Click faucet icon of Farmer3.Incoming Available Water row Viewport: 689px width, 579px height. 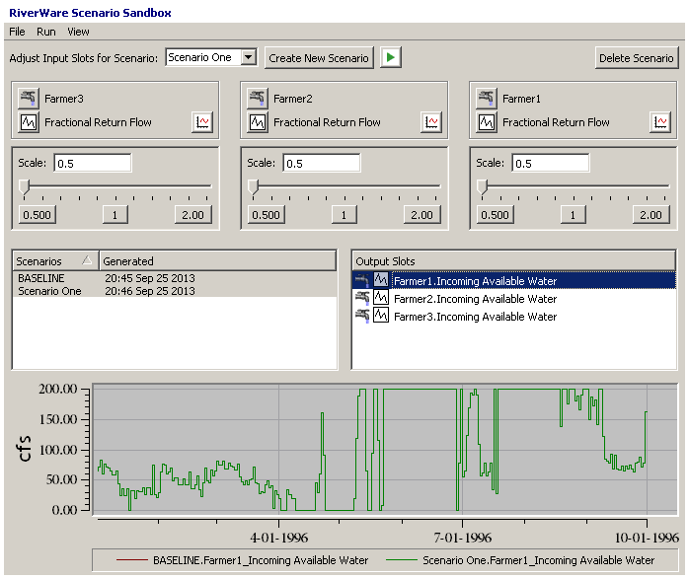point(362,316)
